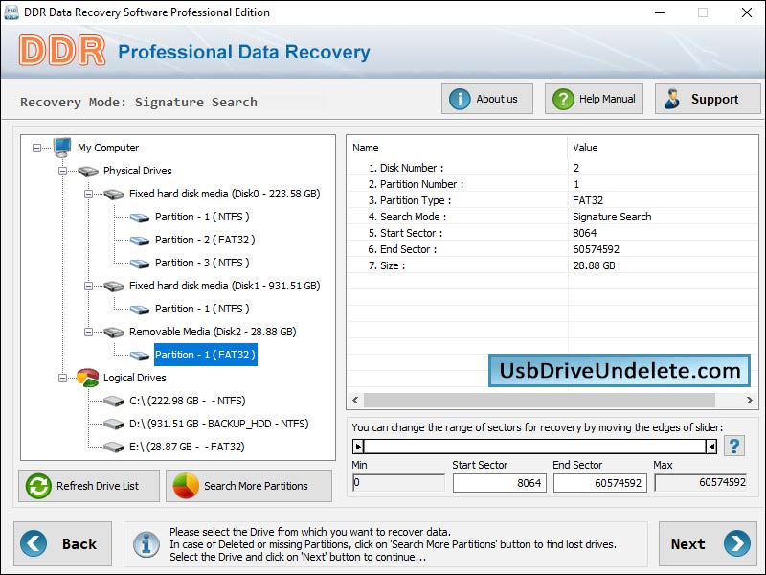Collapse the Logical Drives node

click(62, 378)
